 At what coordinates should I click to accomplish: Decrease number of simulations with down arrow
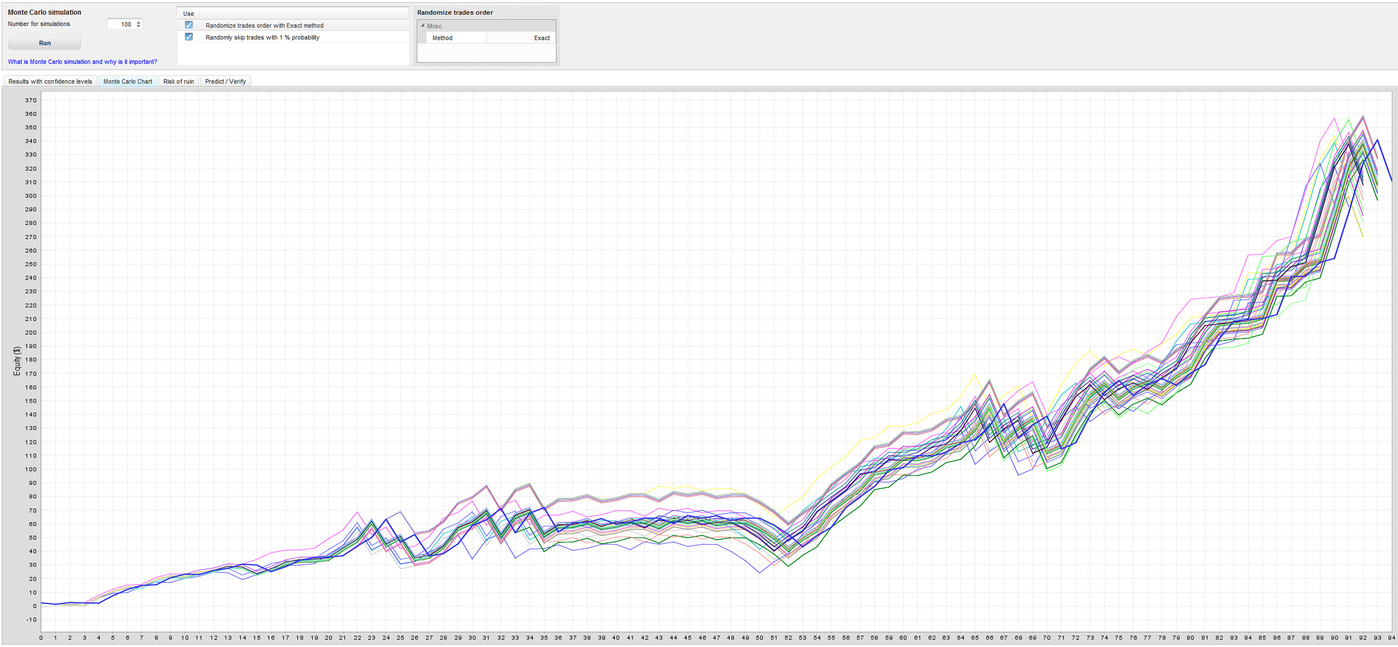pyautogui.click(x=139, y=26)
